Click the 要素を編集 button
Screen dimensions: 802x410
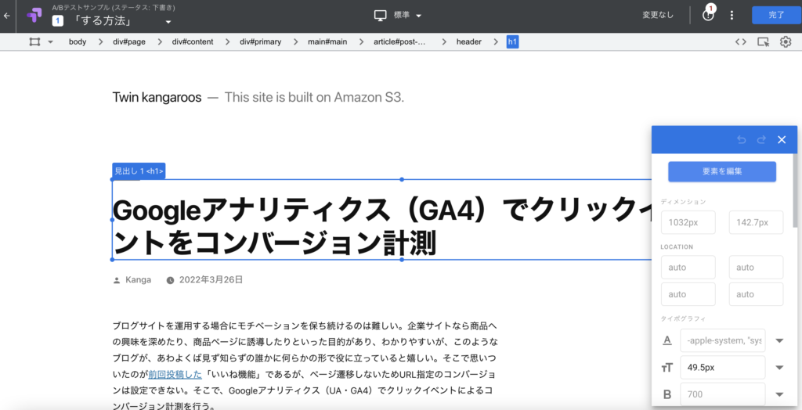click(721, 172)
